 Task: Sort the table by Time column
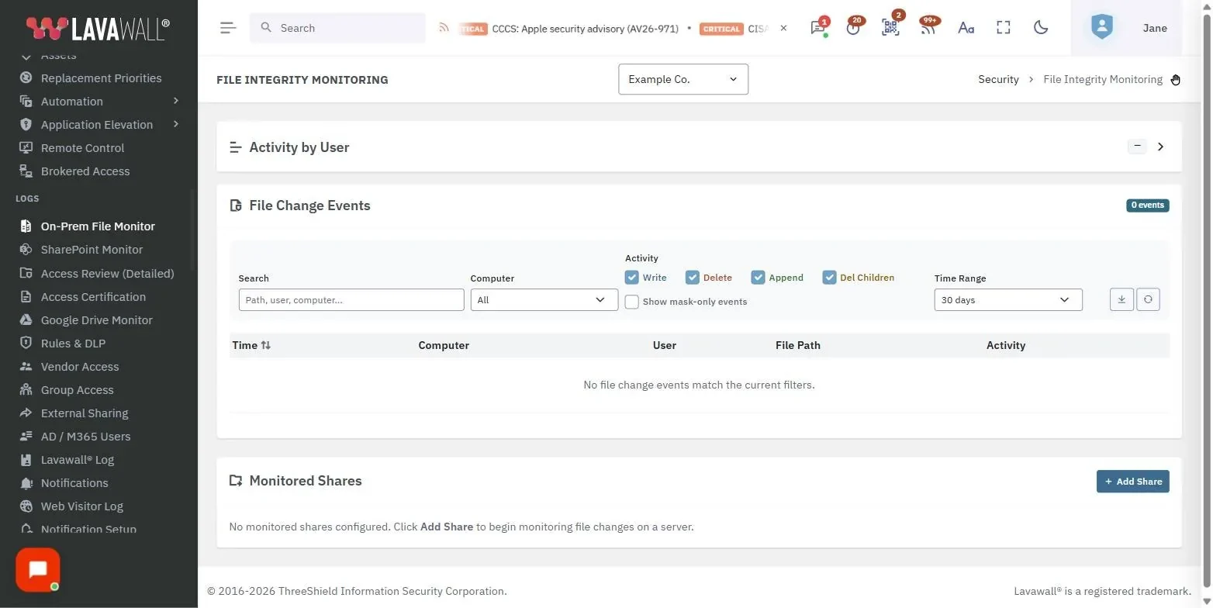[251, 345]
